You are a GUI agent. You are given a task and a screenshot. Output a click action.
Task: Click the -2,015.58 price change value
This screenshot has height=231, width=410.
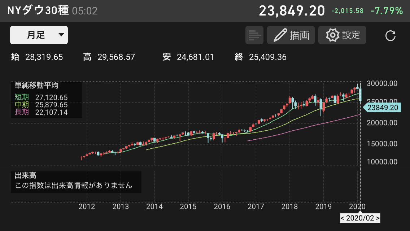pyautogui.click(x=348, y=11)
